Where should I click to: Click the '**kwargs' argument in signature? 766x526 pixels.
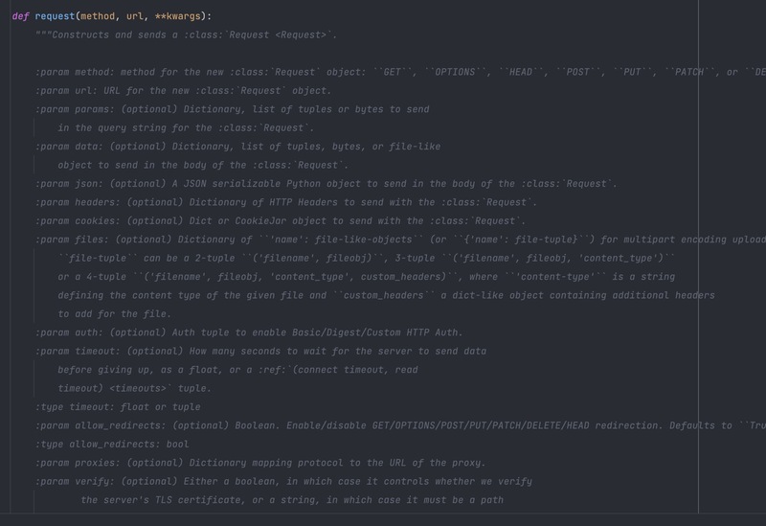click(x=178, y=16)
